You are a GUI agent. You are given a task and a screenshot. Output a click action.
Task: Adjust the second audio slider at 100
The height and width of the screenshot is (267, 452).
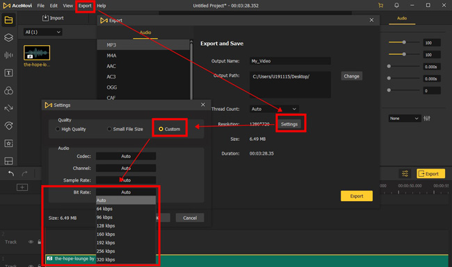[404, 54]
